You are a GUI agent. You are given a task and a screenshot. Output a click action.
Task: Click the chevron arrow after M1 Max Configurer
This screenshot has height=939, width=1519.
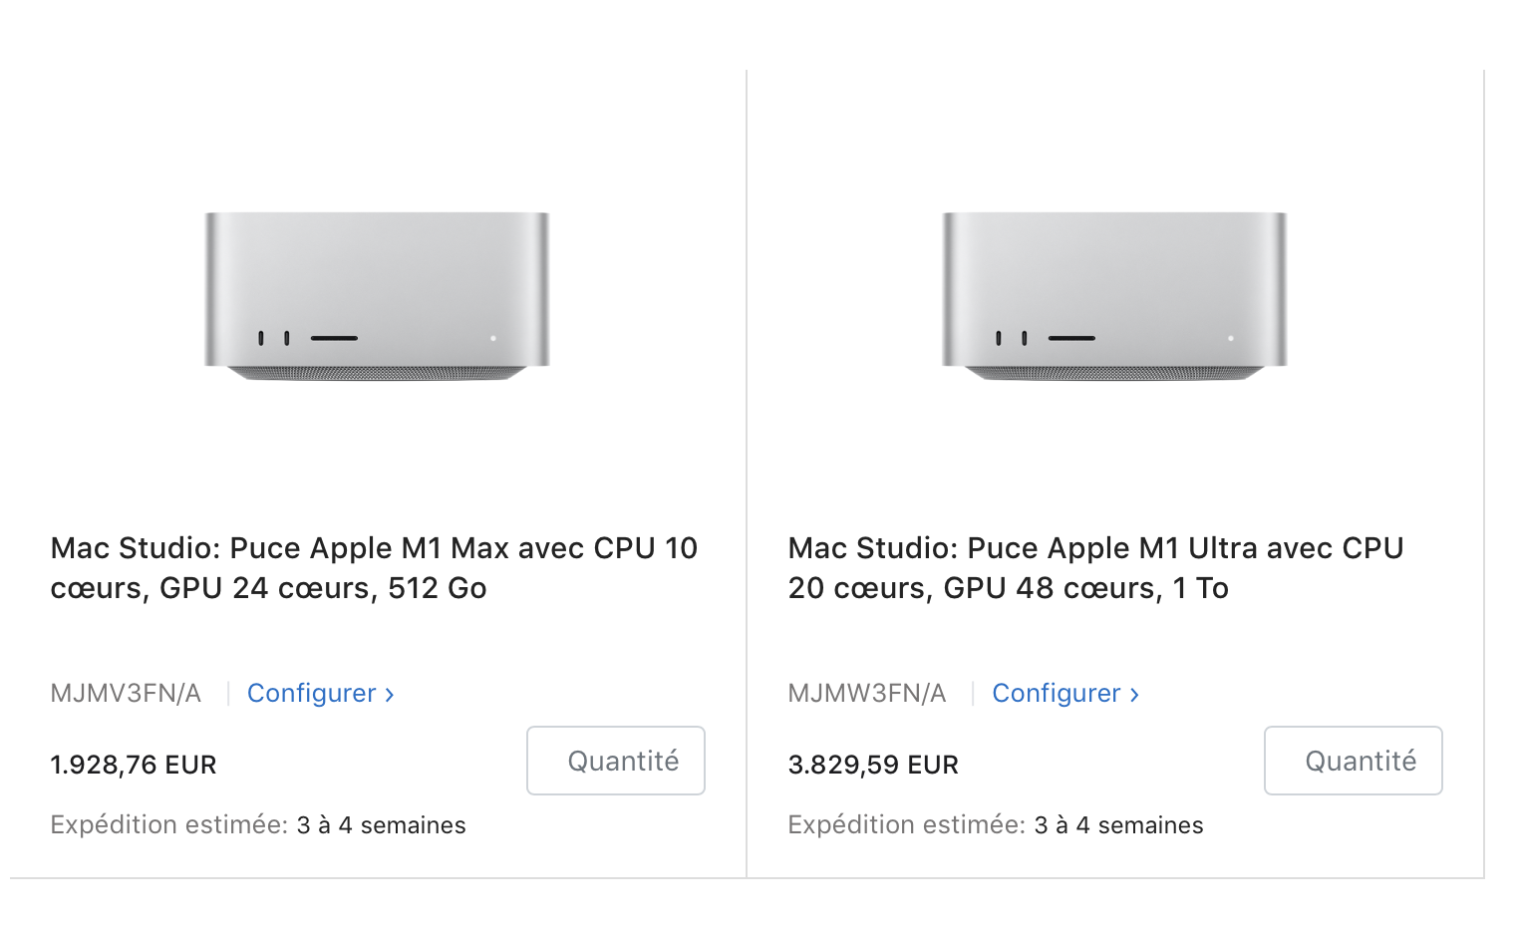390,695
